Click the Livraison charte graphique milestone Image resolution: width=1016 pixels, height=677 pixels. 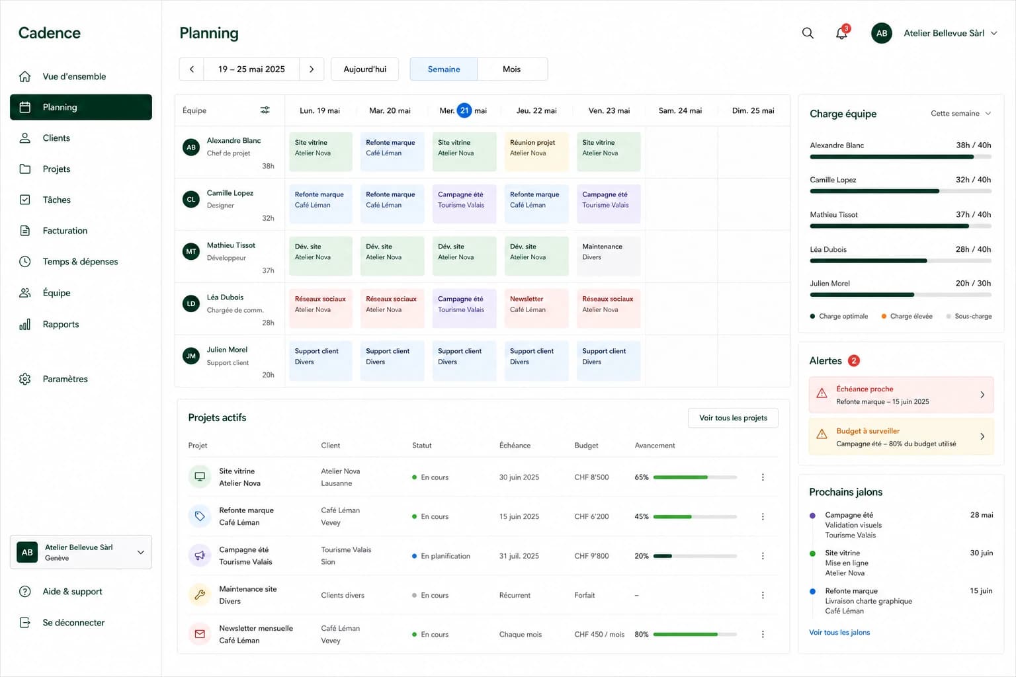point(868,601)
